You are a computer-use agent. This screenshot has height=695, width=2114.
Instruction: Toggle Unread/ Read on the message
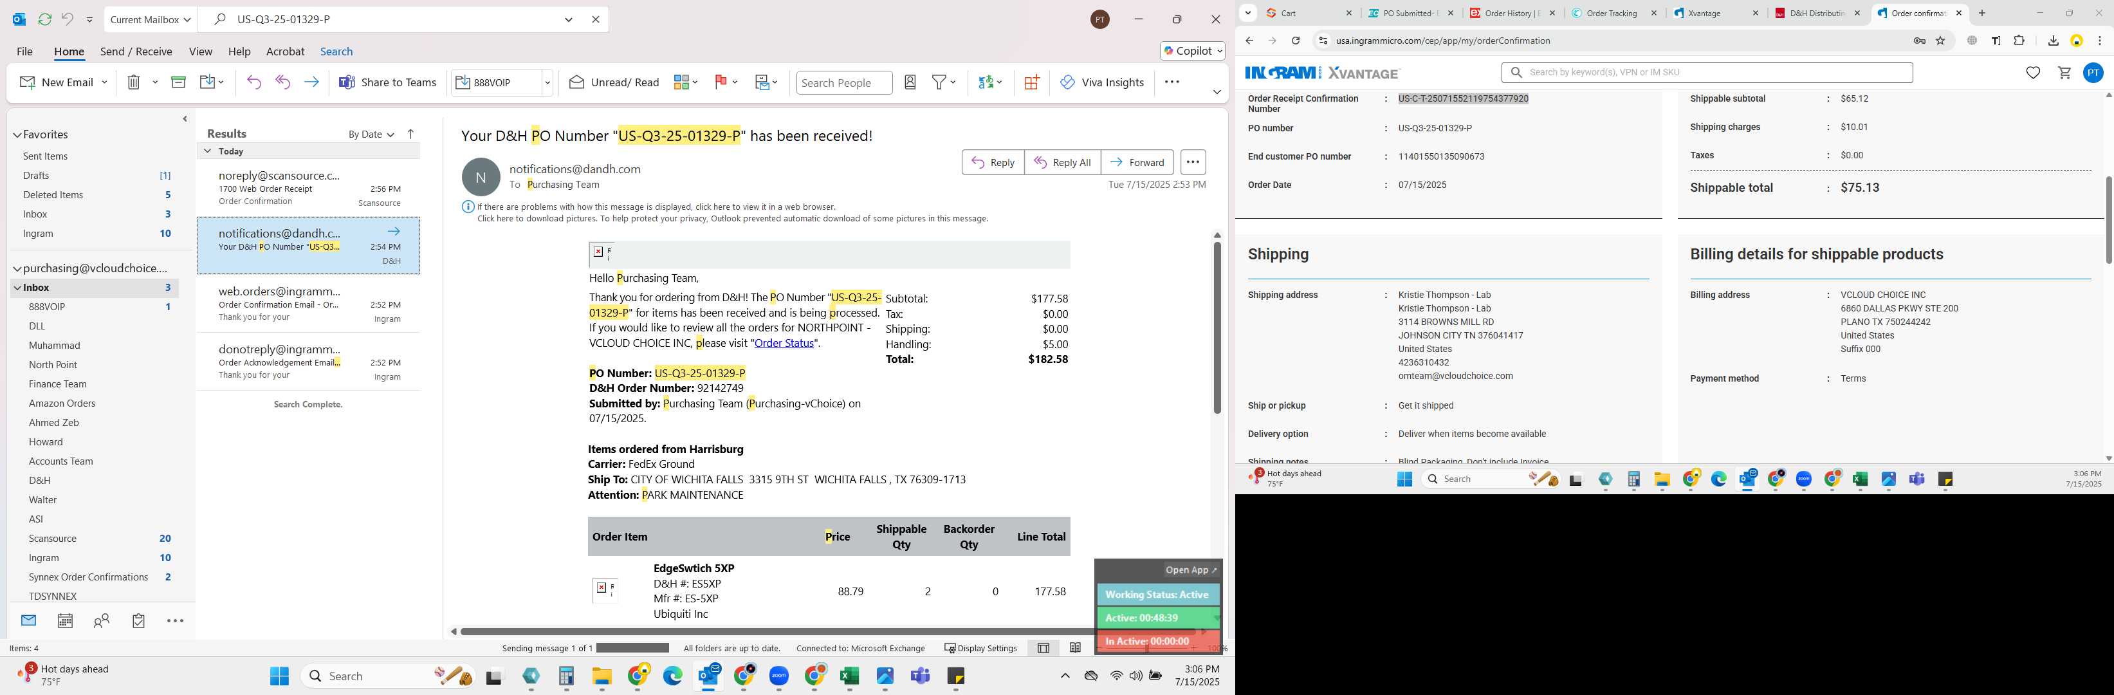(x=614, y=82)
